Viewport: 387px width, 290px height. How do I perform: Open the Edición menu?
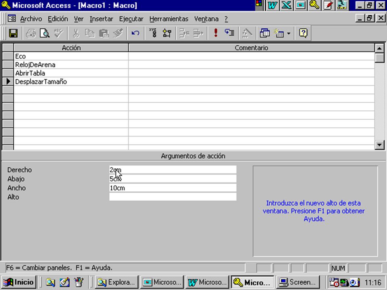pos(58,19)
